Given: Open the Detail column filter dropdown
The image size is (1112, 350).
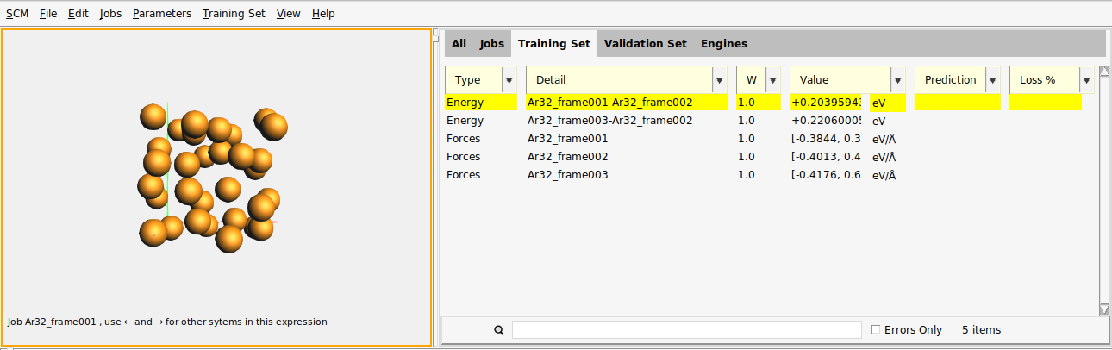Looking at the screenshot, I should [718, 80].
